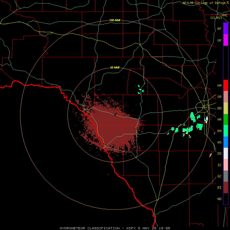Click the IC legend label
This screenshot has width=230, height=230.
coord(219,165)
